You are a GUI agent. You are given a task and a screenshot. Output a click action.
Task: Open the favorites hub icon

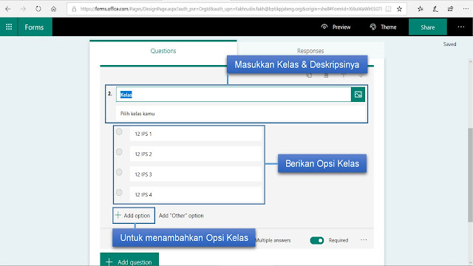pos(421,9)
